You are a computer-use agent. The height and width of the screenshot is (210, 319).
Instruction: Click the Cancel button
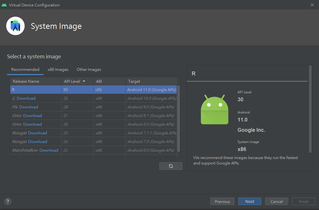click(x=276, y=201)
